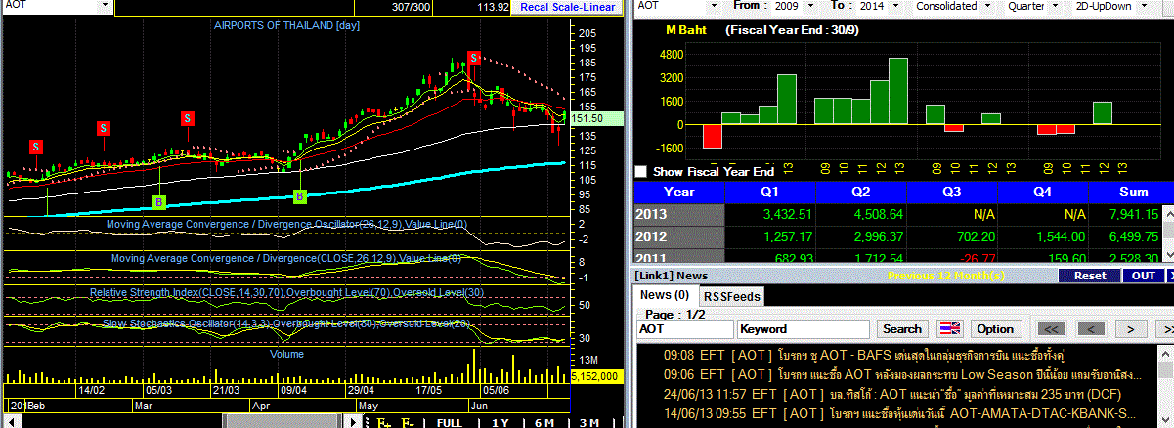Click the Sum column header
Viewport: 1174px width, 428px height.
[1134, 192]
